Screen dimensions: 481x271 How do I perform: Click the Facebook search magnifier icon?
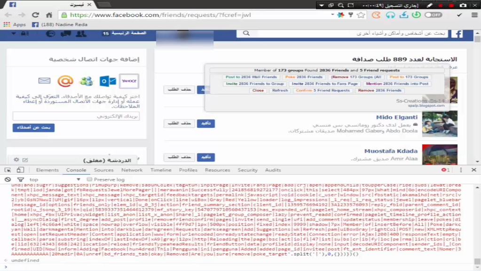pyautogui.click(x=246, y=33)
